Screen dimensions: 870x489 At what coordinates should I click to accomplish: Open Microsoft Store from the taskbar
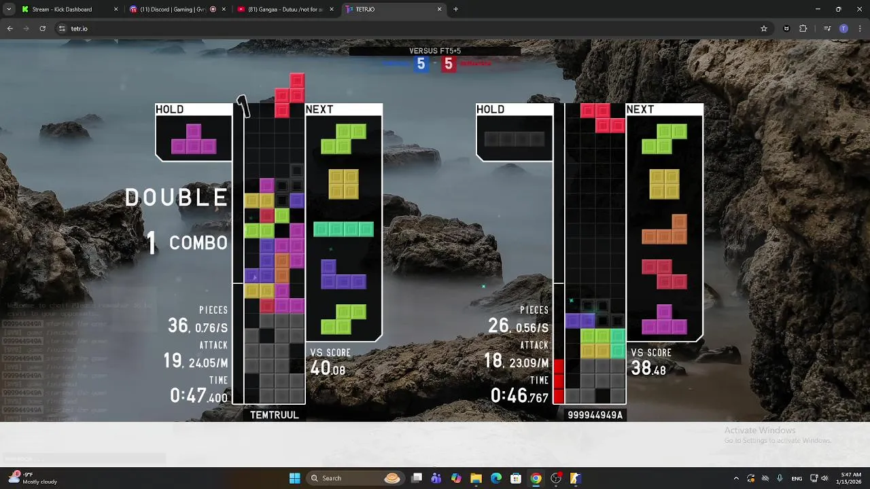pos(516,478)
